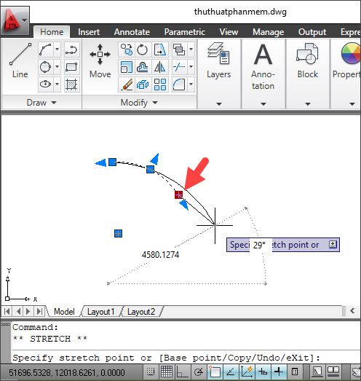Click the Explode tool
Screen dimensions: 361x381
(x=143, y=84)
